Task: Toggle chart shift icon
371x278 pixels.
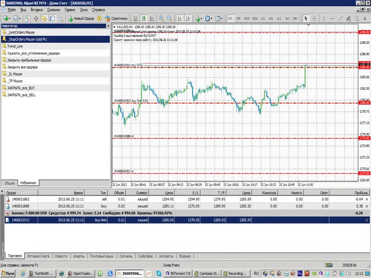Action: pyautogui.click(x=188, y=19)
